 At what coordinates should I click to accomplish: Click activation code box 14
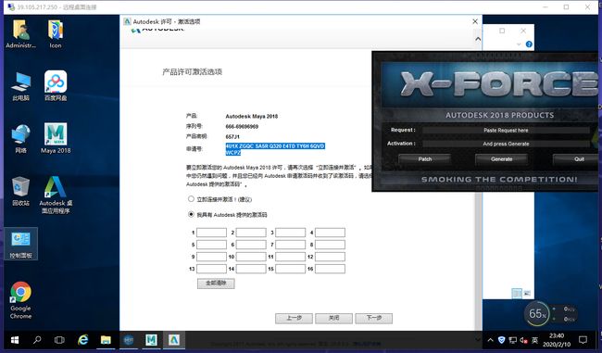(251, 269)
